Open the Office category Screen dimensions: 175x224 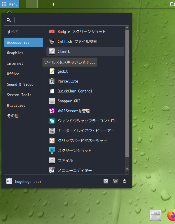point(24,74)
